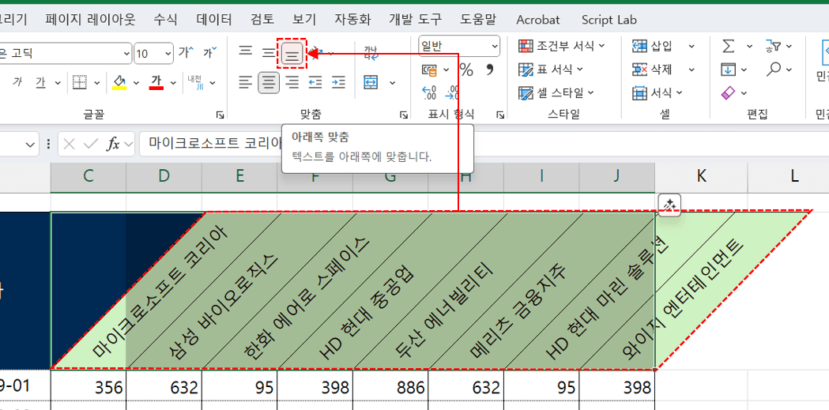Open 수식 ribbon tab

[x=165, y=20]
